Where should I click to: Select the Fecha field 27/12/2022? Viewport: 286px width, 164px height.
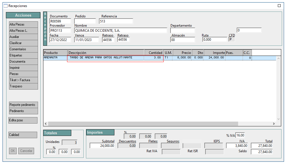coord(60,40)
